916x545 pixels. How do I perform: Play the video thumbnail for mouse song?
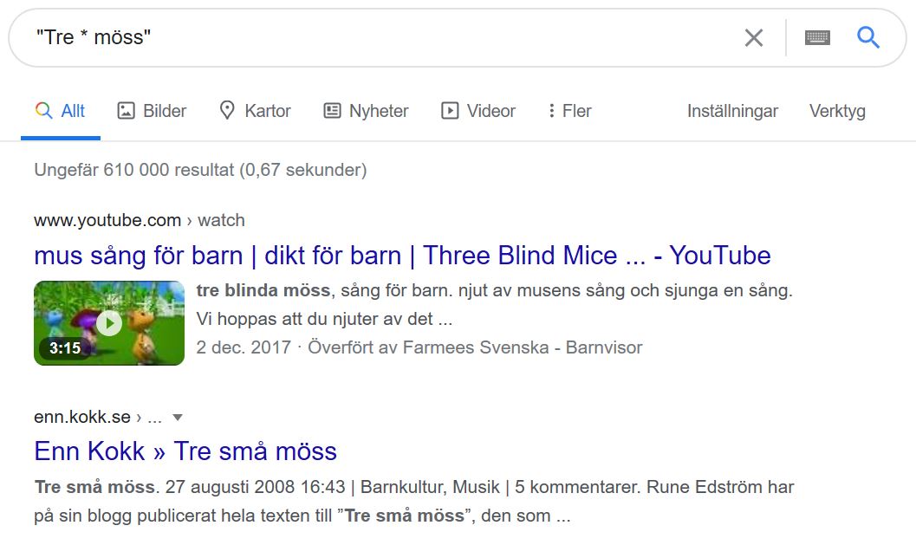click(109, 323)
